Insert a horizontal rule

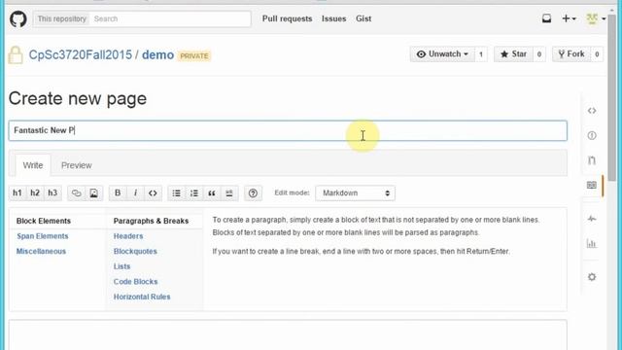pyautogui.click(x=229, y=193)
